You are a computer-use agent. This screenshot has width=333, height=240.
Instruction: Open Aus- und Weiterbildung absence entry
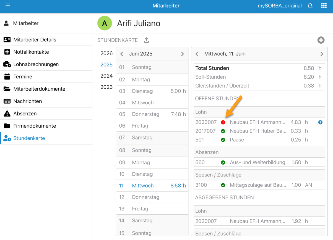[x=257, y=162]
